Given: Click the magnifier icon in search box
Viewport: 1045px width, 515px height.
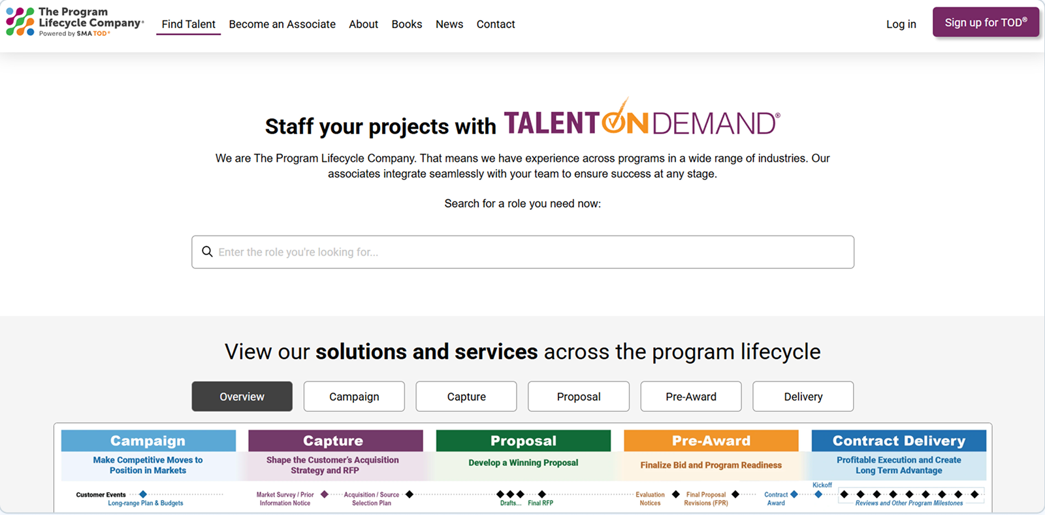Looking at the screenshot, I should coord(207,252).
